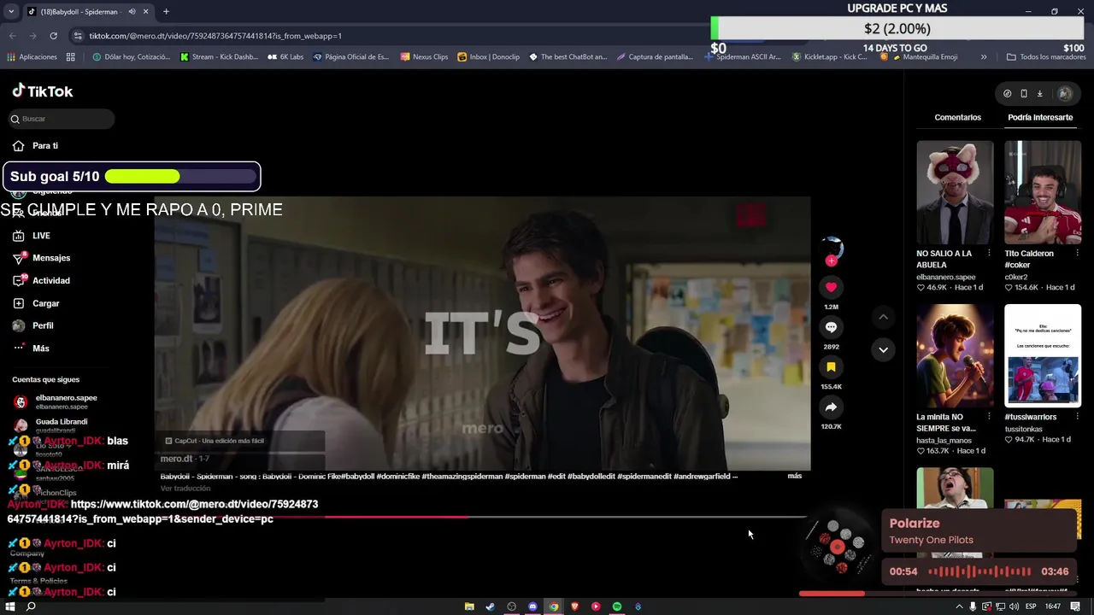The image size is (1094, 615).
Task: Open the Stream - Kick Dashboard bookmark
Action: point(220,57)
